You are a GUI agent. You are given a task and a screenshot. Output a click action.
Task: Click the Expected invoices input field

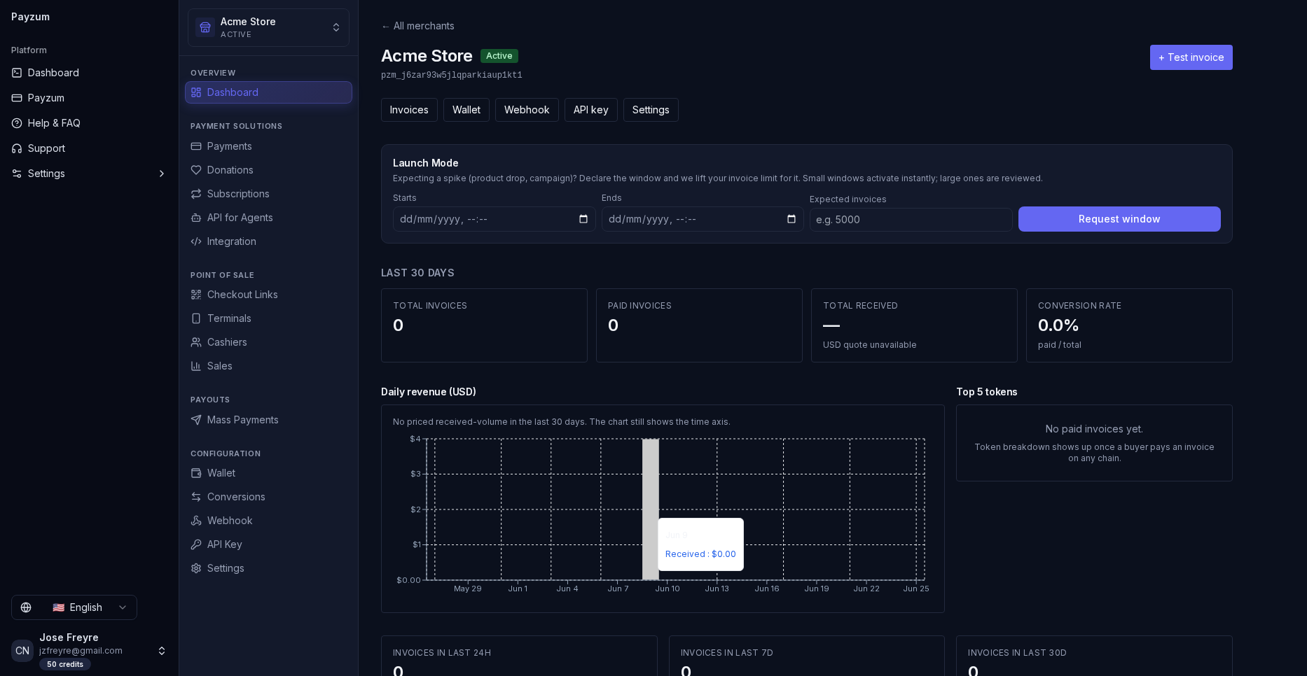[911, 220]
